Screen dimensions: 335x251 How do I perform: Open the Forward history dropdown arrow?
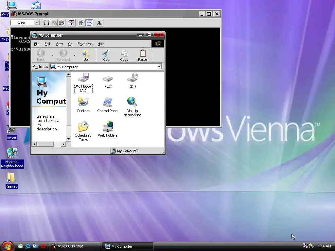coord(75,56)
